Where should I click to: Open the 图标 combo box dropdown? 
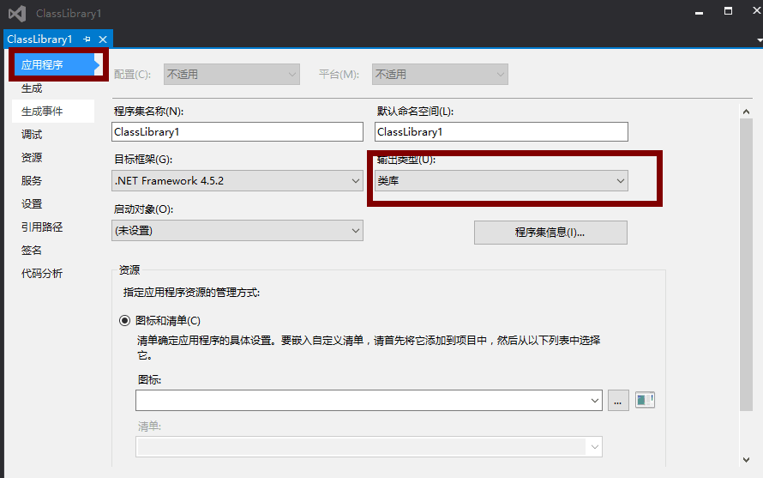pos(595,401)
